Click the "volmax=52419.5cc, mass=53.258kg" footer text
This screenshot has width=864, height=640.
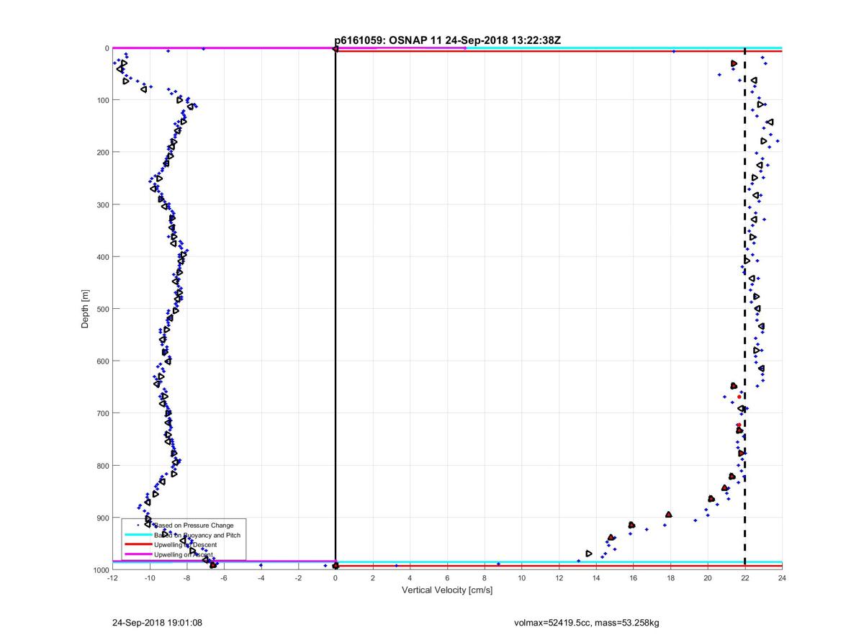586,622
